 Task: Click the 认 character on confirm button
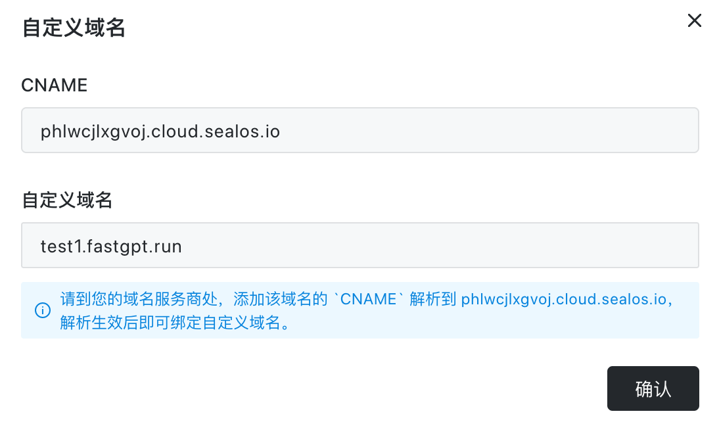(662, 389)
